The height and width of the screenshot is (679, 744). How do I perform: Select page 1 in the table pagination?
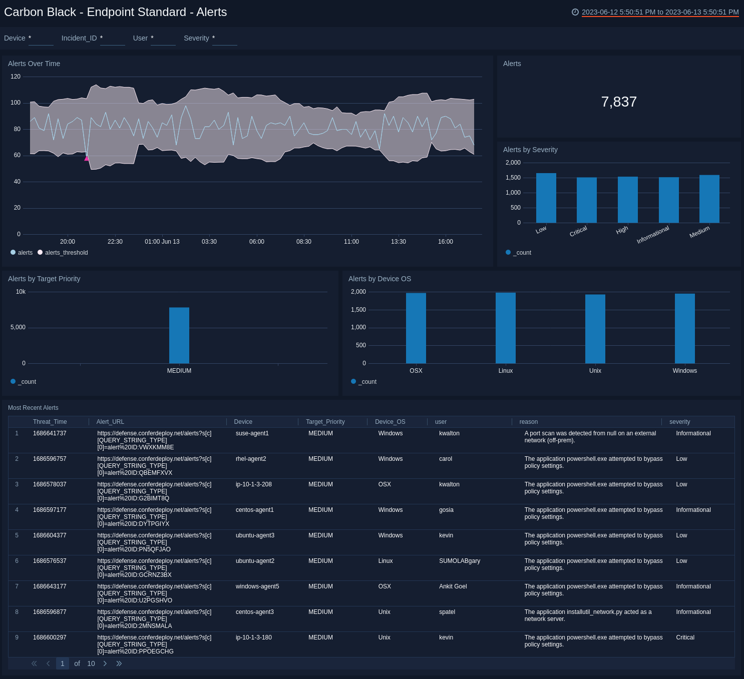click(x=62, y=663)
